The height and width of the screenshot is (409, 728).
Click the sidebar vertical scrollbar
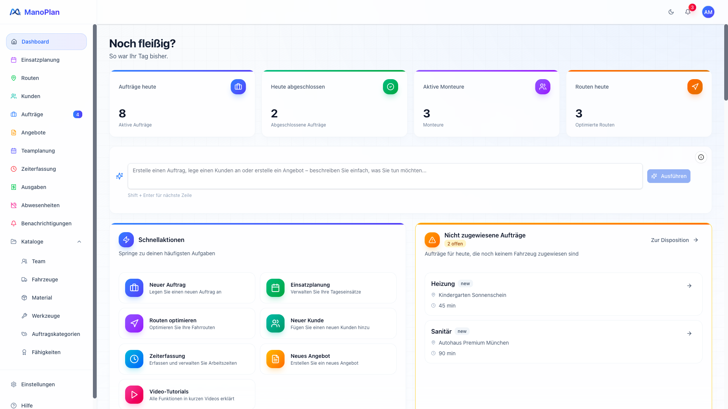95,211
